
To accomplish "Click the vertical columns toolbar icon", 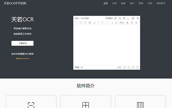I will pos(85,23).
